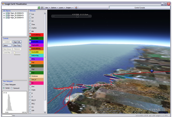Expand the middle Flight_26 tree node

pyautogui.click(x=4, y=15)
